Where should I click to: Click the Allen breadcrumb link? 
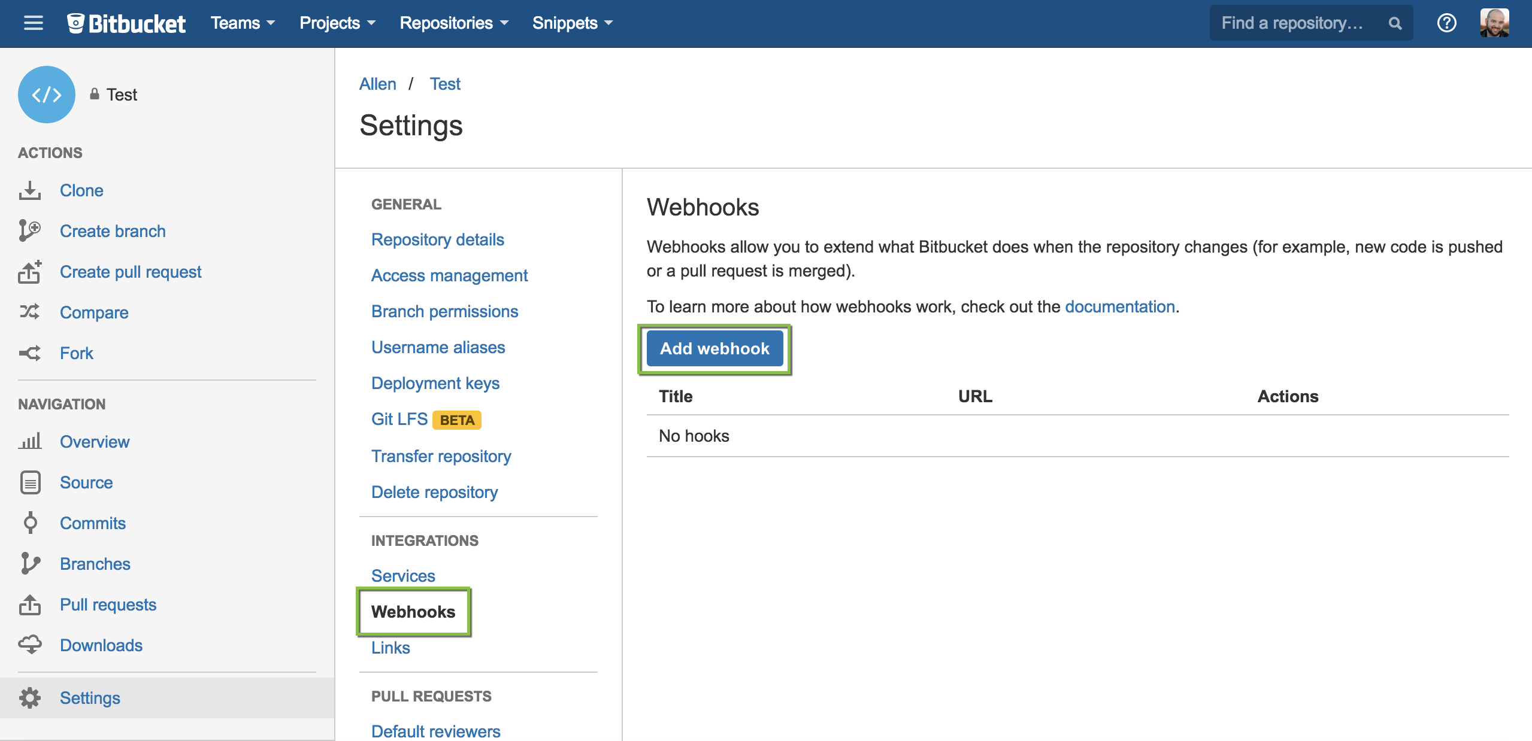377,84
